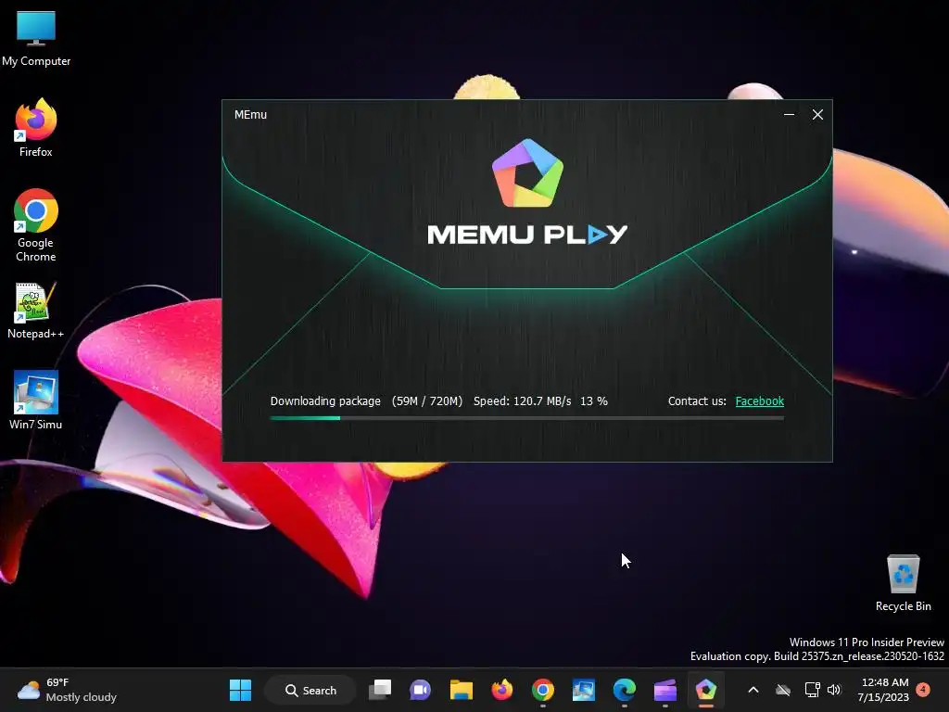Switch to MEmu installer in taskbar
The width and height of the screenshot is (949, 712).
tap(705, 690)
